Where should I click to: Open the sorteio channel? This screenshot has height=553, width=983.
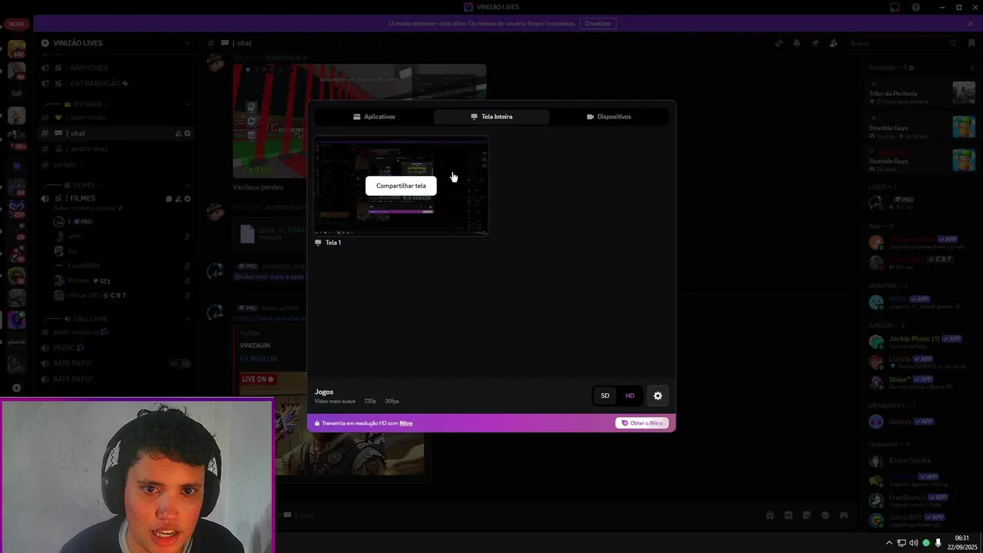click(115, 164)
